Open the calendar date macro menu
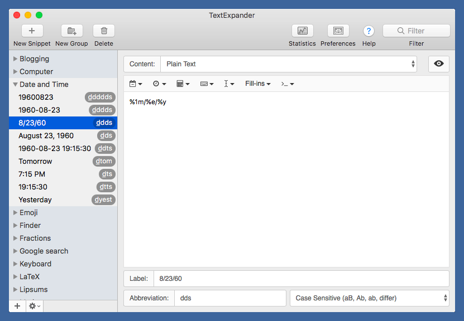464x321 pixels. [x=136, y=84]
